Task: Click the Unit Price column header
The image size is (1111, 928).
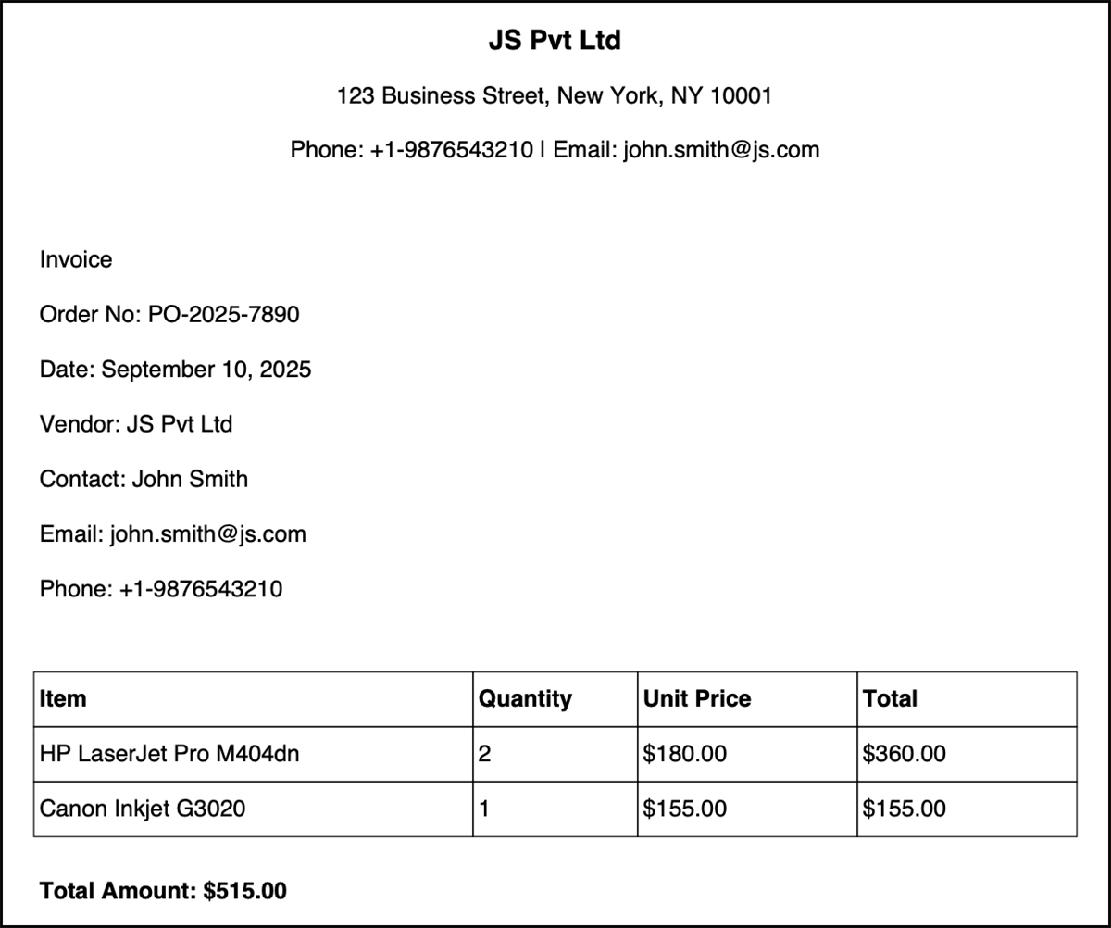Action: click(697, 698)
